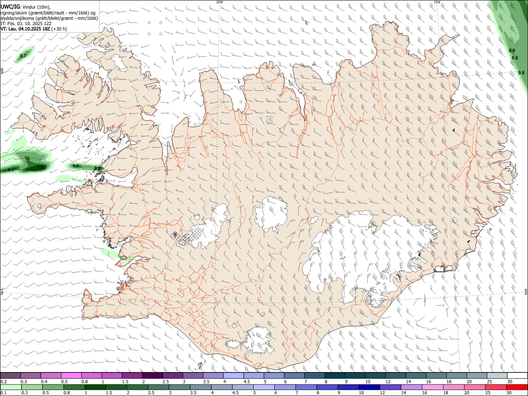Select the darkest green 1 swatch in green scale
The image size is (528, 396).
(x=95, y=387)
